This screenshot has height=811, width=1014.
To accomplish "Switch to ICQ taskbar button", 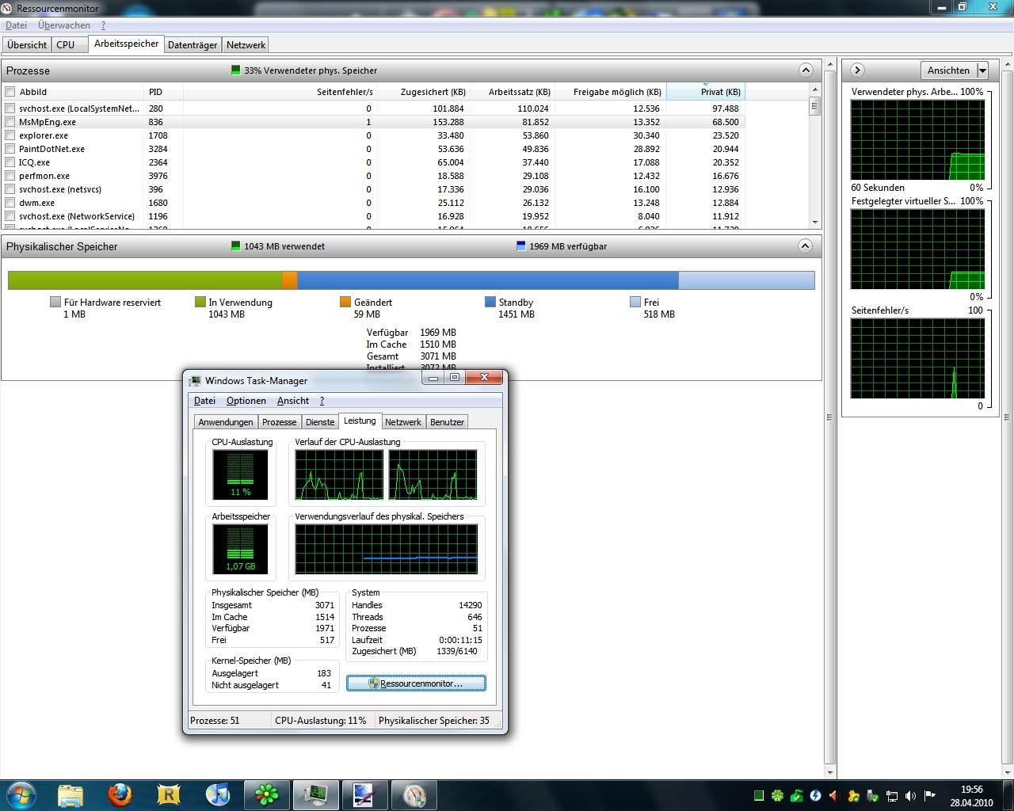I will 267,794.
